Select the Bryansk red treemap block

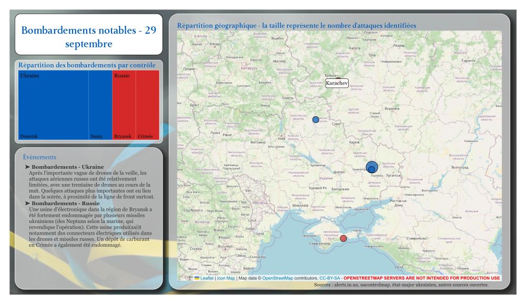pyautogui.click(x=124, y=105)
